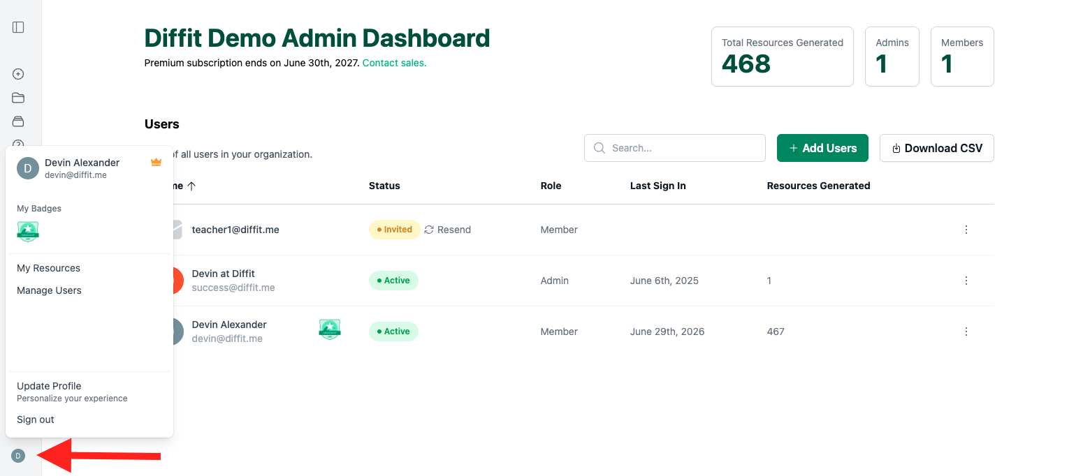Select Manage Users in the profile menu
Screen dimensions: 1090x476
49,290
